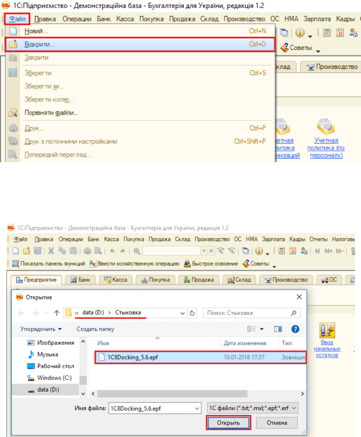Click calendar icon above the Открытие dialog

293,251
